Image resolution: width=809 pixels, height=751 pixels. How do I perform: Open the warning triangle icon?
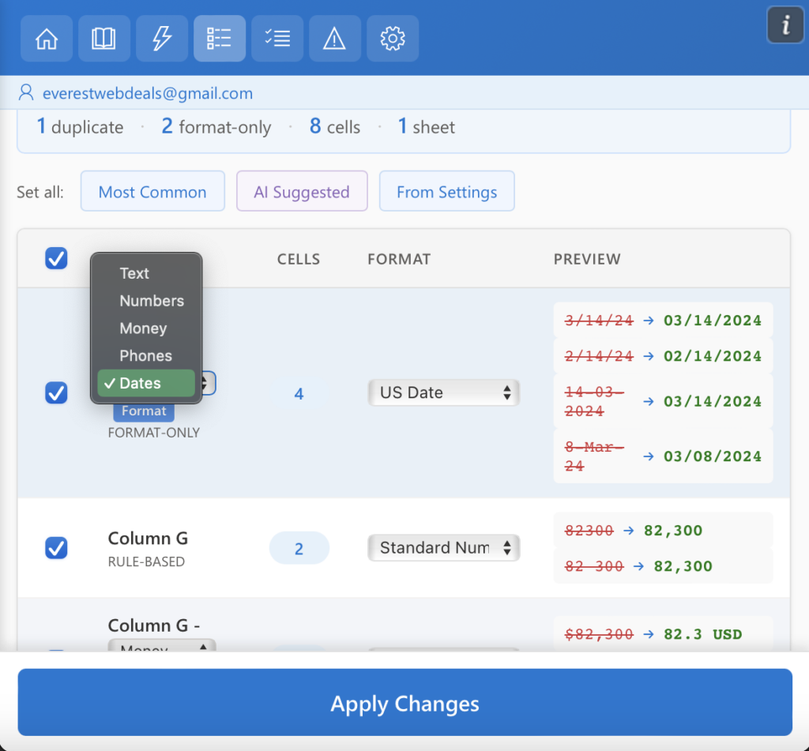[x=335, y=39]
